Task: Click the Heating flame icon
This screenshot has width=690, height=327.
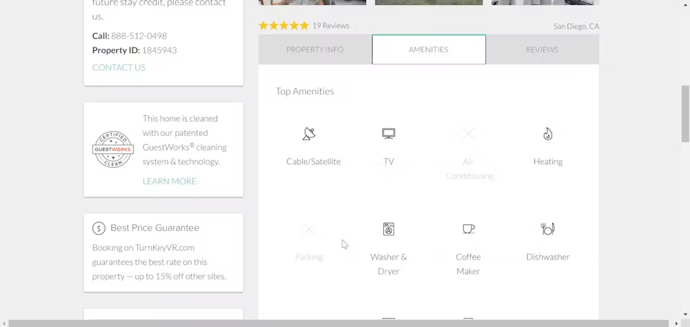Action: click(548, 134)
